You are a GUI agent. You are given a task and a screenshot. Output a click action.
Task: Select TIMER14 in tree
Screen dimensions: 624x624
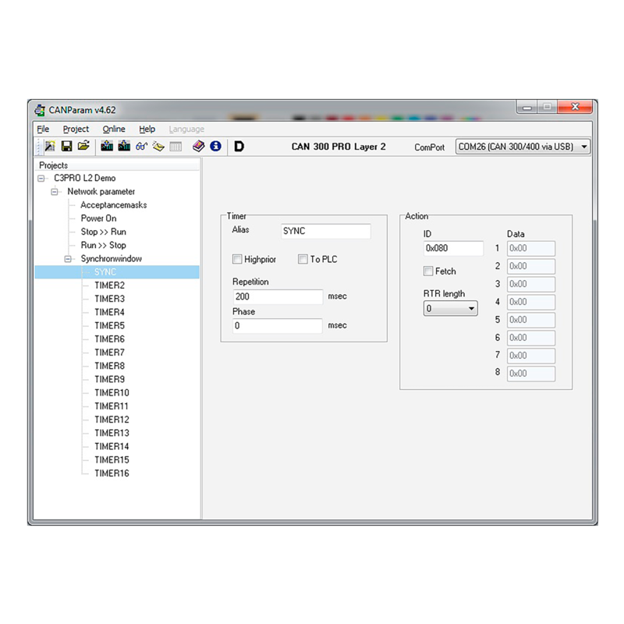[x=112, y=446]
